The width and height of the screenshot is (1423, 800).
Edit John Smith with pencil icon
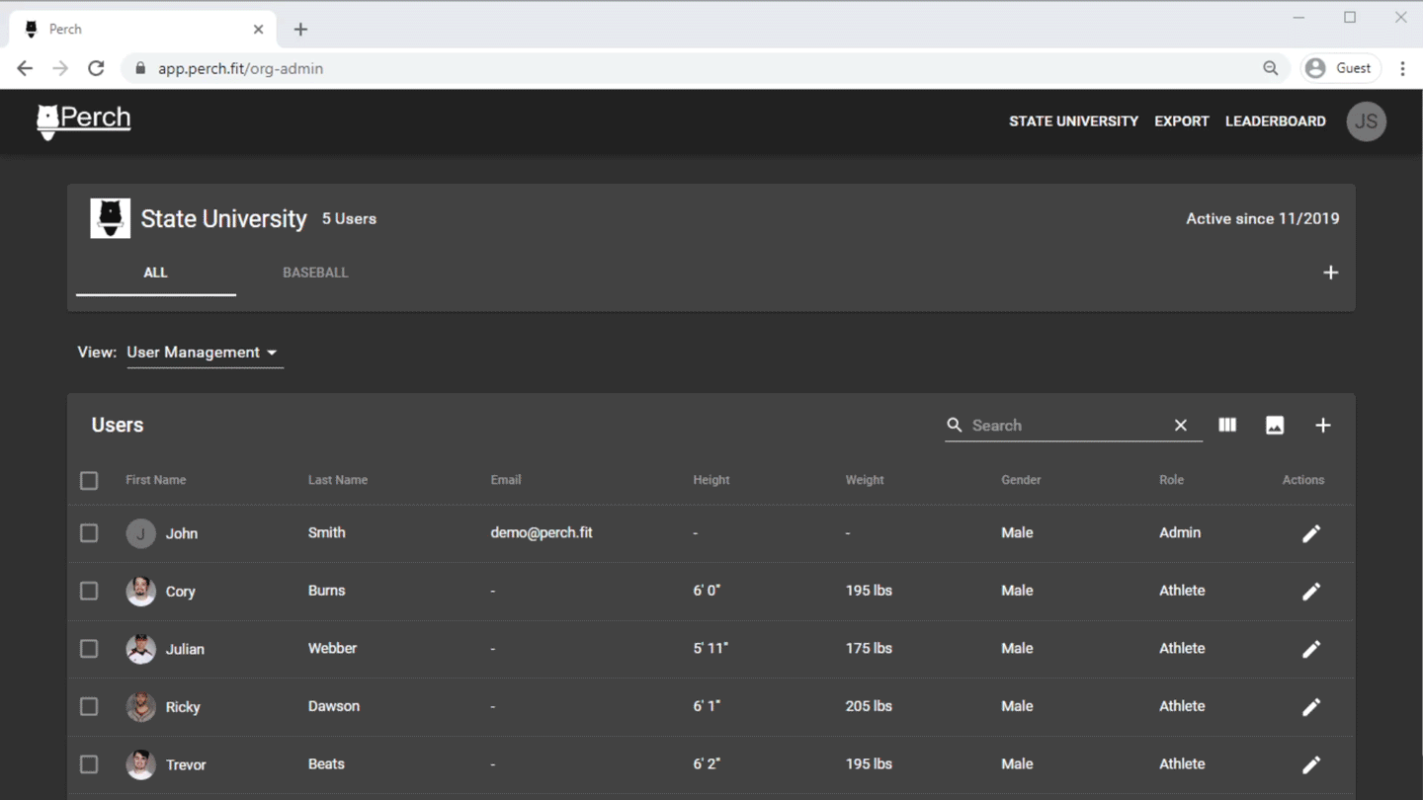click(x=1311, y=533)
